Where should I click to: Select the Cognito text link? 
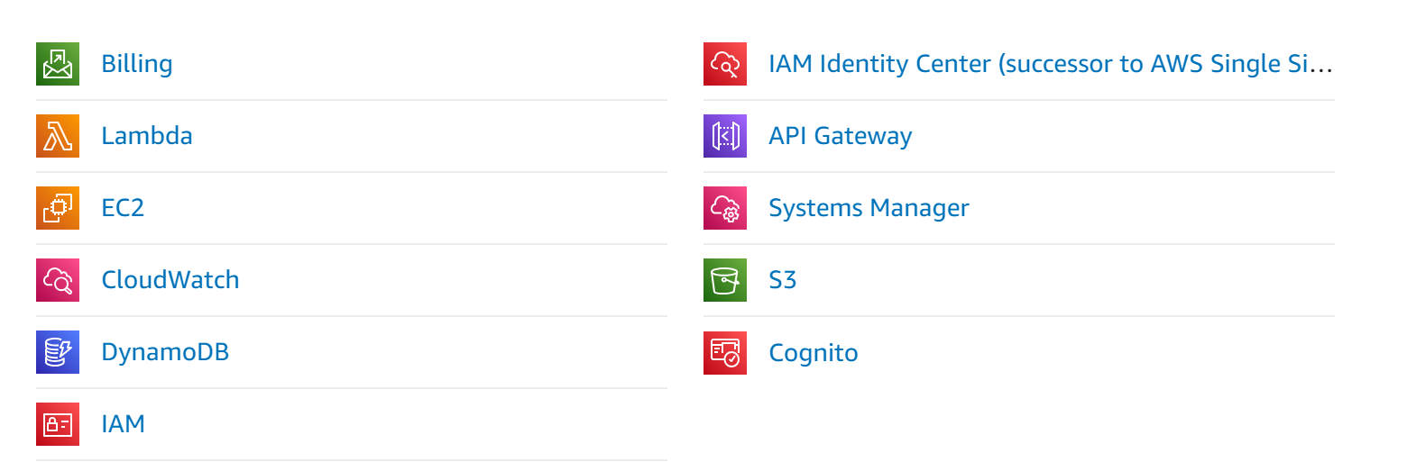813,352
